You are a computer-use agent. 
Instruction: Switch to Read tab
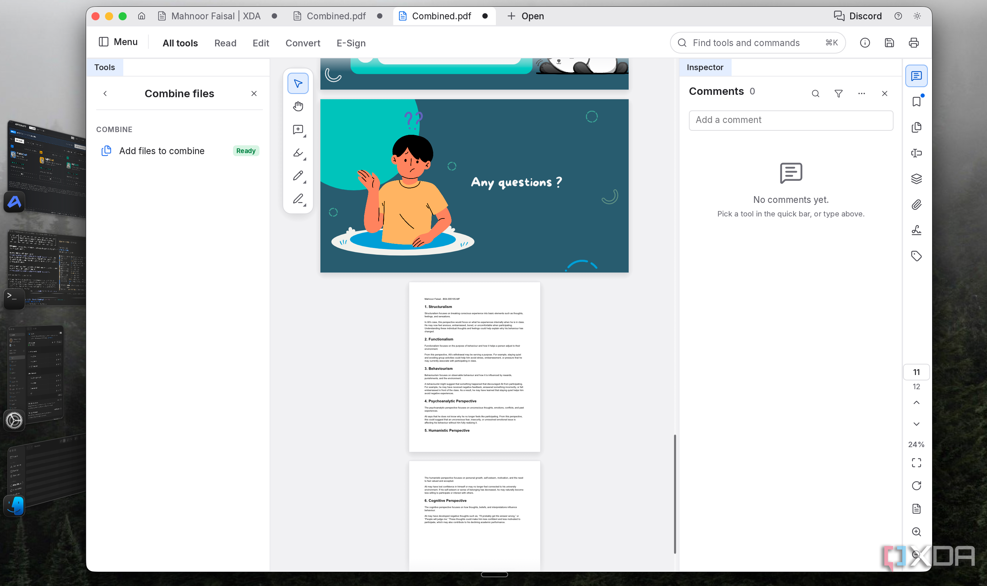click(x=226, y=43)
